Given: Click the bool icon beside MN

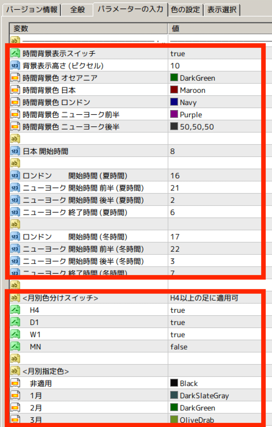Looking at the screenshot, I should click(15, 347).
